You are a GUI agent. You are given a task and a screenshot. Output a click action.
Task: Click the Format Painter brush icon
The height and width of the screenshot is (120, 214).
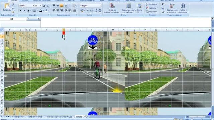13,12
